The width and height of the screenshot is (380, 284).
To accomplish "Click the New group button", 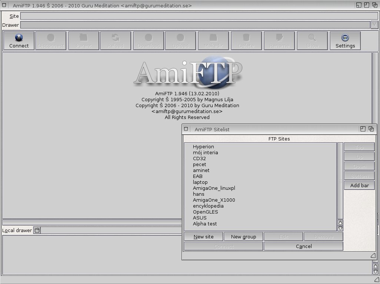I will [244, 237].
